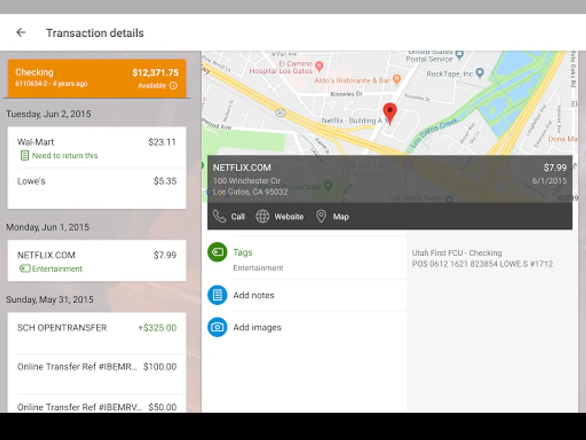Viewport: 586px width, 440px height.
Task: Click 'Monday, Jun 1, 2015' date header
Action: pos(47,227)
